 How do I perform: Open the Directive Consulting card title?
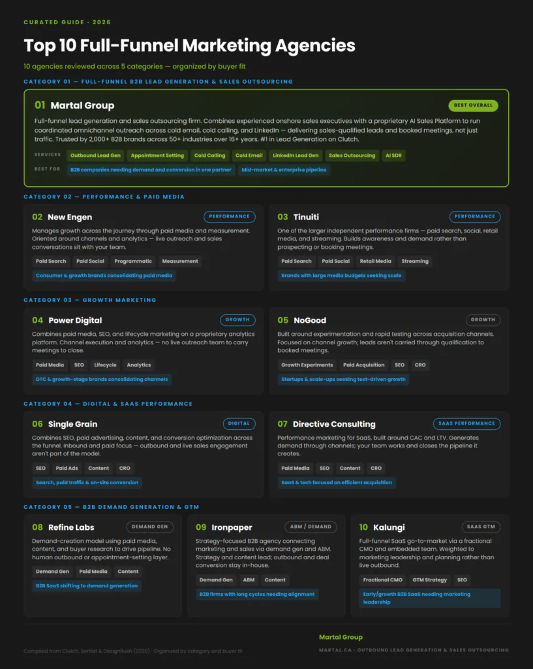(334, 424)
